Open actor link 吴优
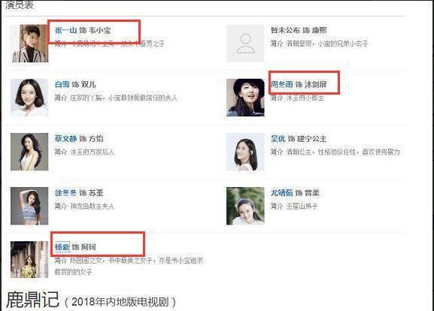The image size is (434, 311). [278, 138]
